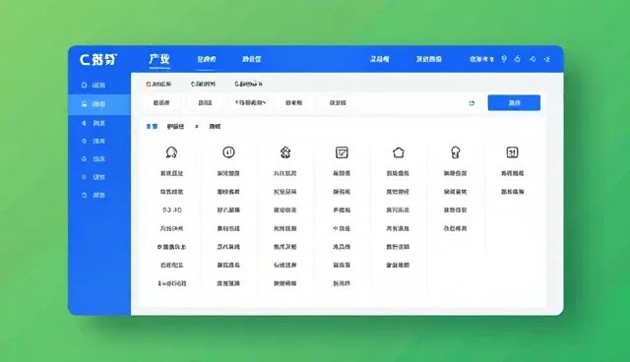
Task: Open the highlighted sidebar item with lock icon
Action: [x=99, y=104]
